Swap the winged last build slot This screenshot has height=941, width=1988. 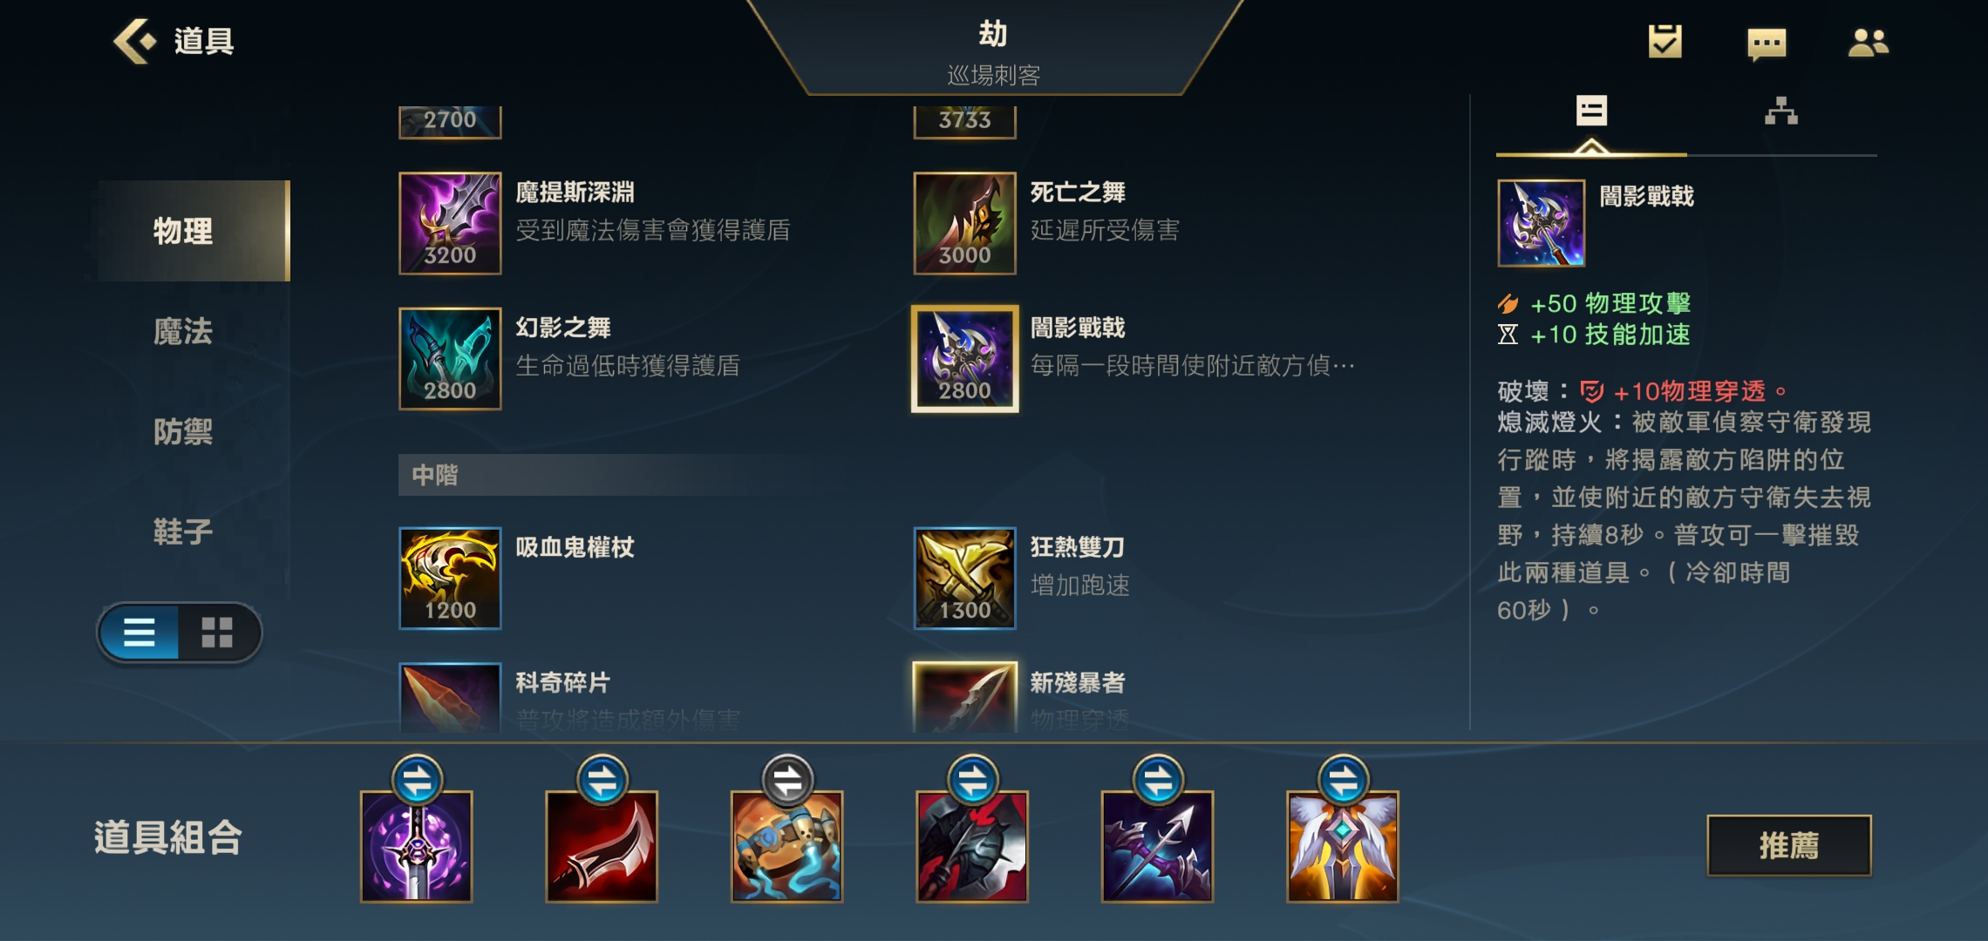click(1343, 780)
